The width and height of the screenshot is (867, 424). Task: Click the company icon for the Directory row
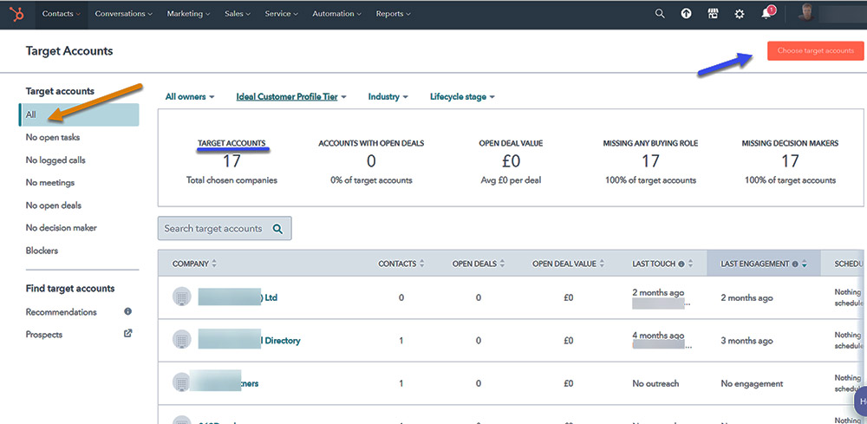tap(181, 340)
